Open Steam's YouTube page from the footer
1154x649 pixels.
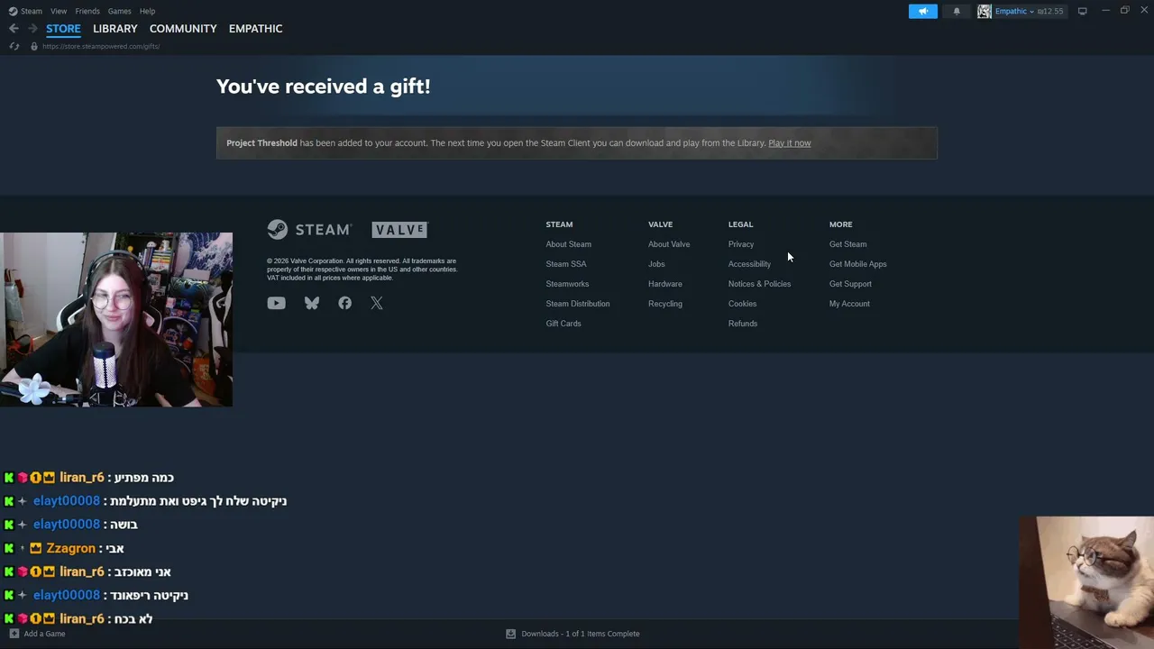(x=276, y=304)
